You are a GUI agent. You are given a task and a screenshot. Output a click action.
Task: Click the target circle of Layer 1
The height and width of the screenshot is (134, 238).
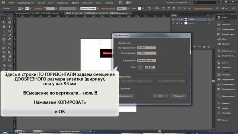pyautogui.click(x=209, y=23)
